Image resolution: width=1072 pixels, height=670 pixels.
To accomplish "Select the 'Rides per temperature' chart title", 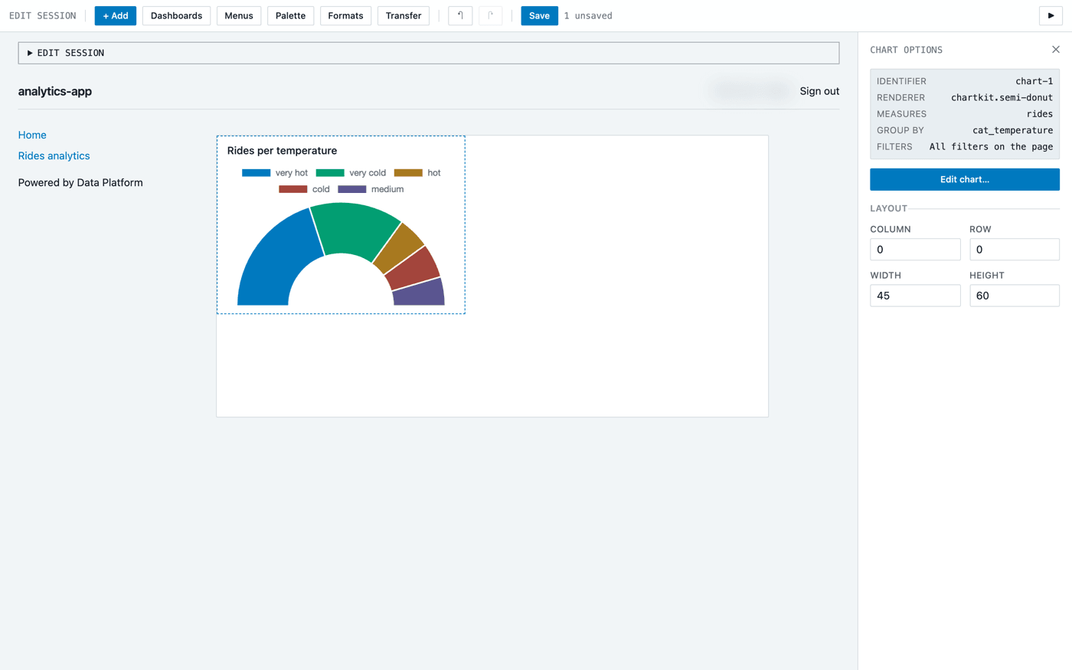I will tap(282, 151).
